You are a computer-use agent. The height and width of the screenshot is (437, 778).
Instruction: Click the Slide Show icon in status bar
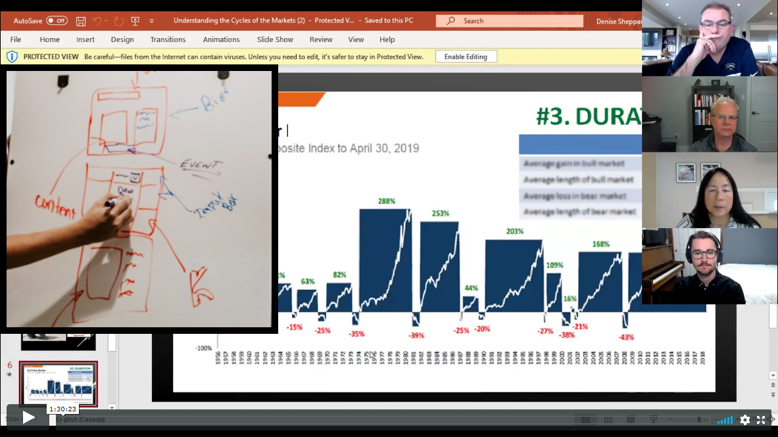click(x=654, y=420)
